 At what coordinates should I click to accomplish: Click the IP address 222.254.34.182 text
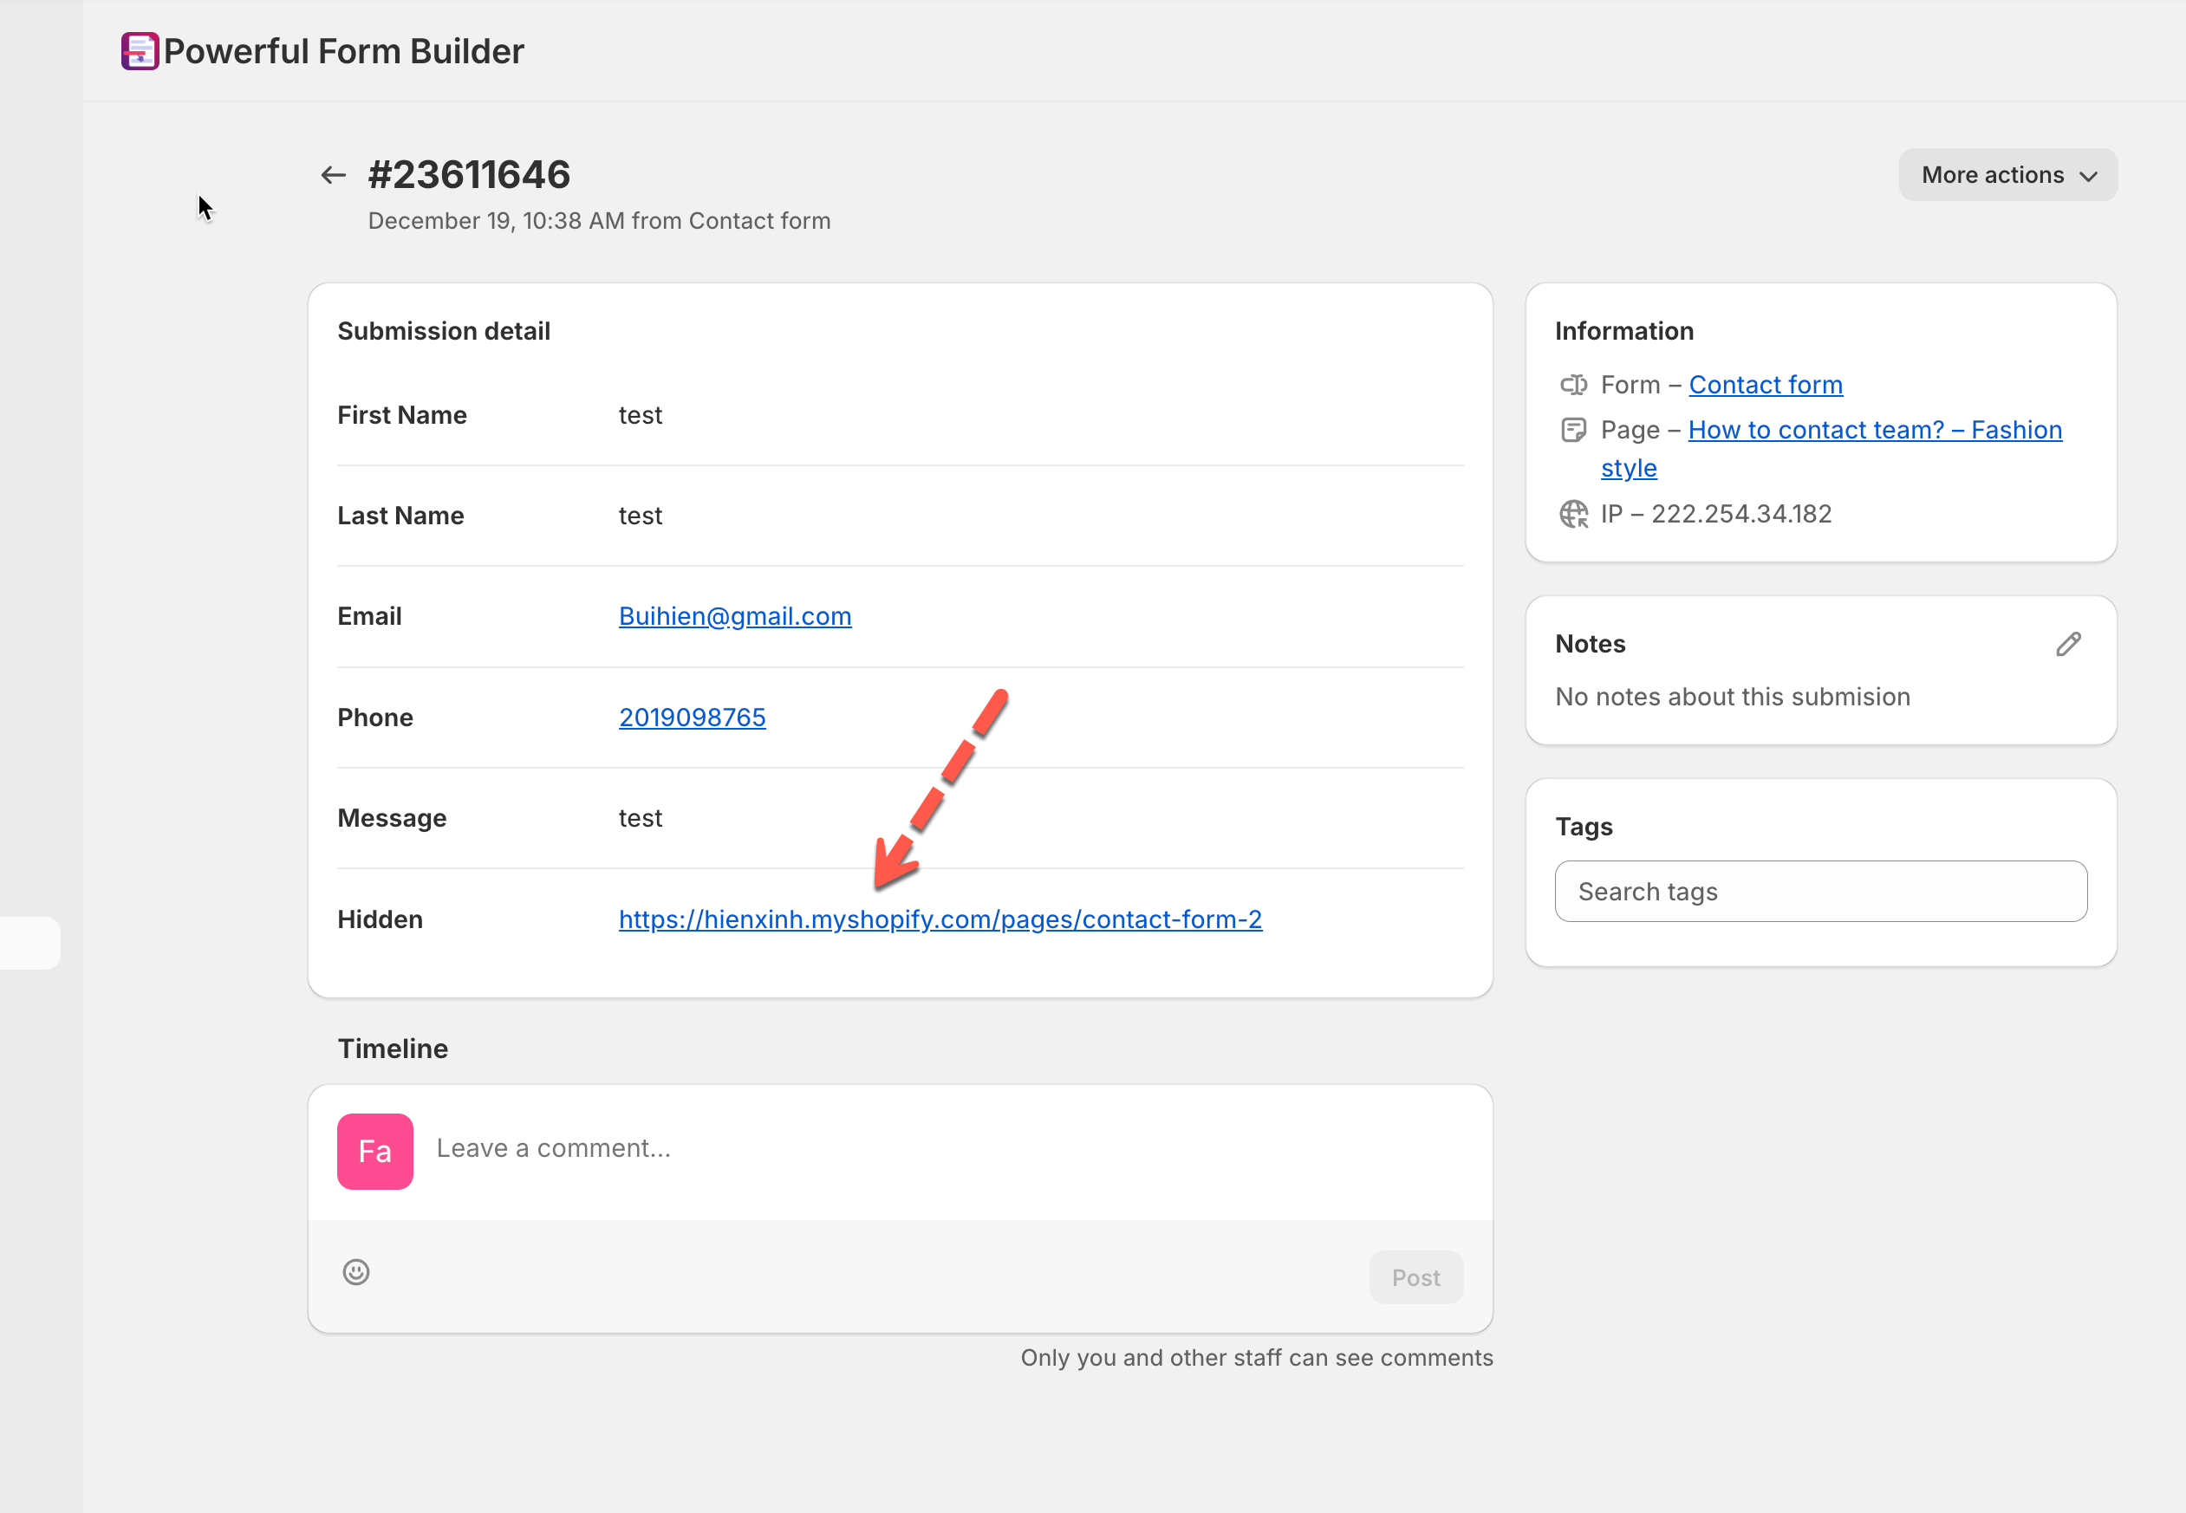pos(1740,514)
